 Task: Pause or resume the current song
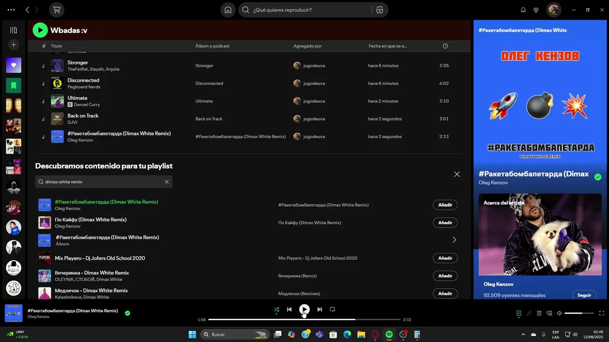coord(304,310)
